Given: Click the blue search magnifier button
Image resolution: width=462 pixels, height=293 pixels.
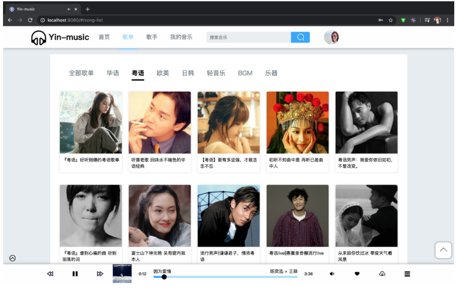Looking at the screenshot, I should 300,37.
